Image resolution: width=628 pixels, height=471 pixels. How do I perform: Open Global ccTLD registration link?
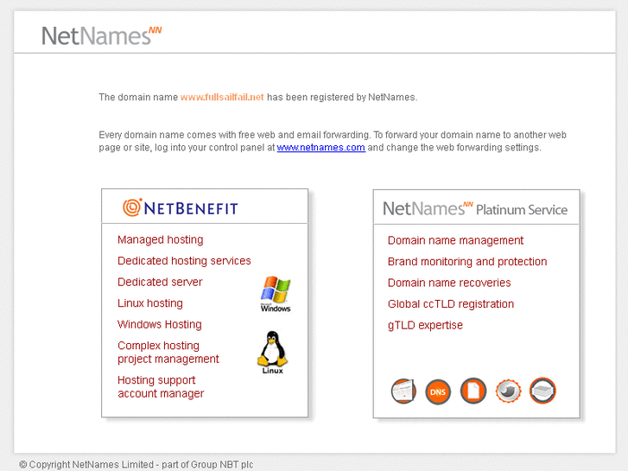click(x=451, y=304)
